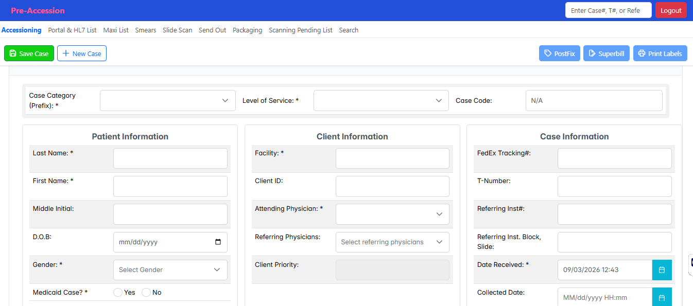This screenshot has width=693, height=306.
Task: Focus Referring Inst. Block, Slide field
Action: tap(615, 242)
